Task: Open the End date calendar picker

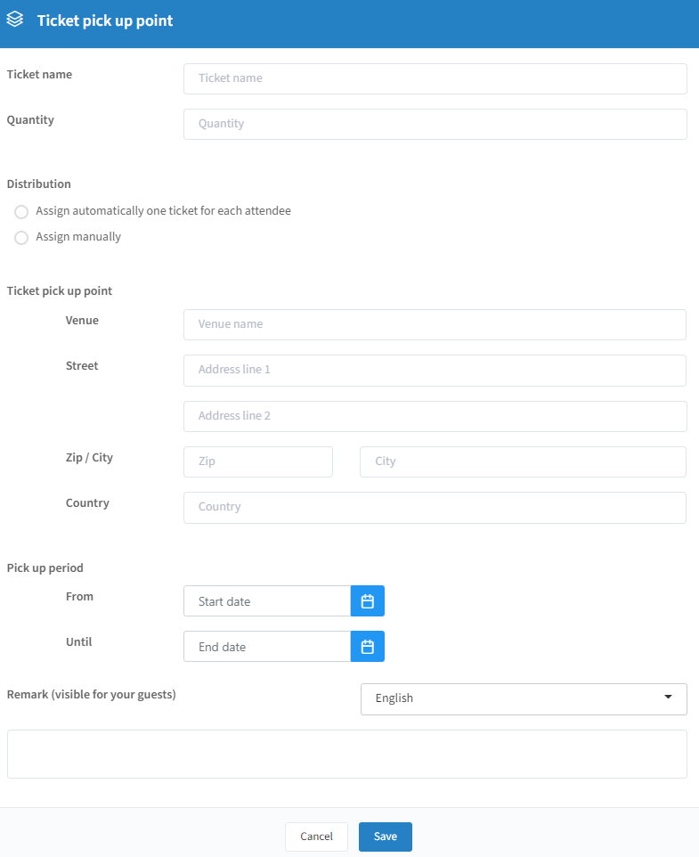Action: click(x=368, y=646)
